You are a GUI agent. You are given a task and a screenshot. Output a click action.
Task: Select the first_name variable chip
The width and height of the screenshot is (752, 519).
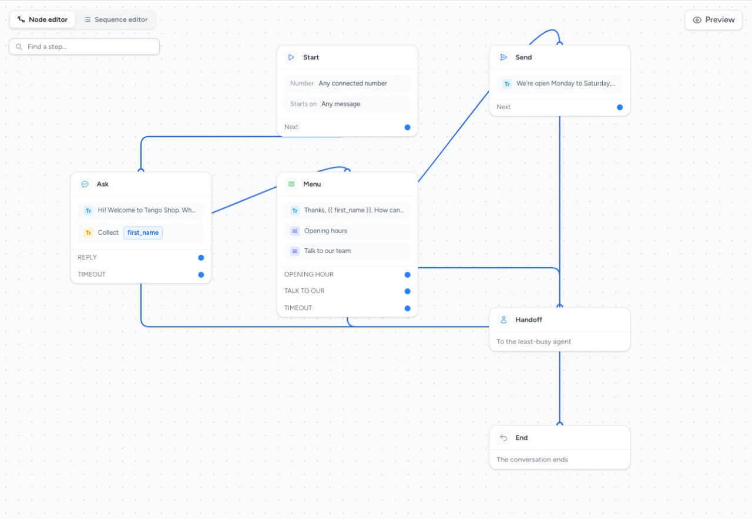pos(143,232)
